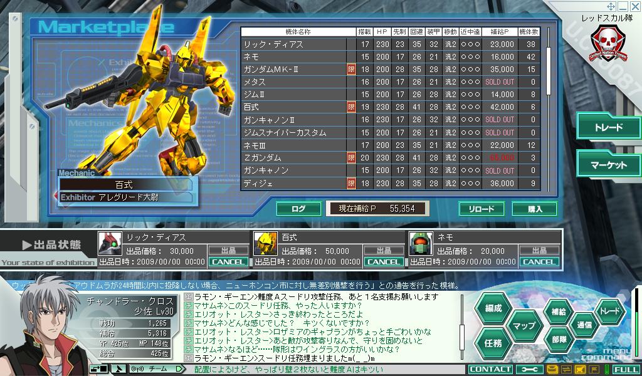Click the wrench settings icon in bottom bar
This screenshot has height=376, width=642.
click(x=529, y=370)
